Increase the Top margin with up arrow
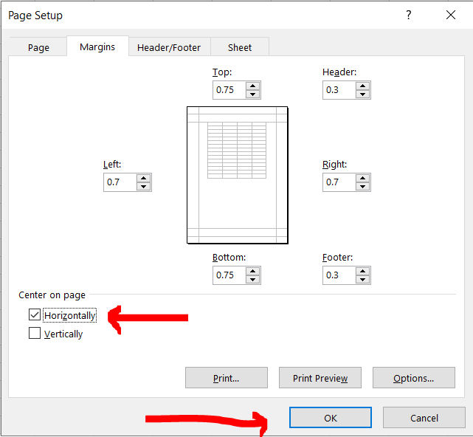This screenshot has height=437, width=473. (x=253, y=86)
